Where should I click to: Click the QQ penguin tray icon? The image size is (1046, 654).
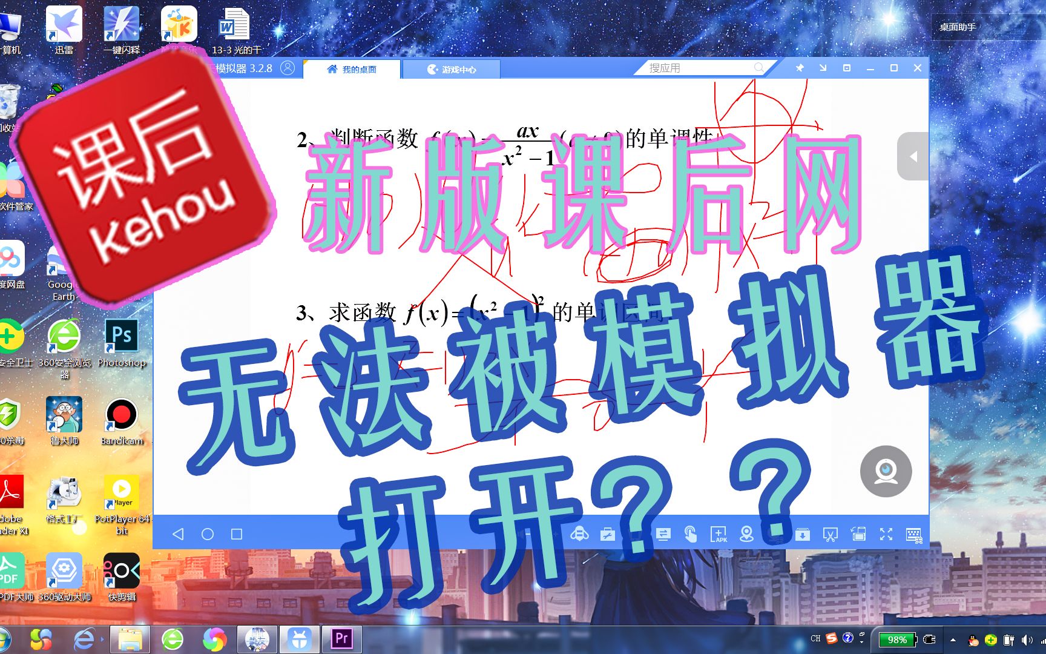pyautogui.click(x=973, y=640)
